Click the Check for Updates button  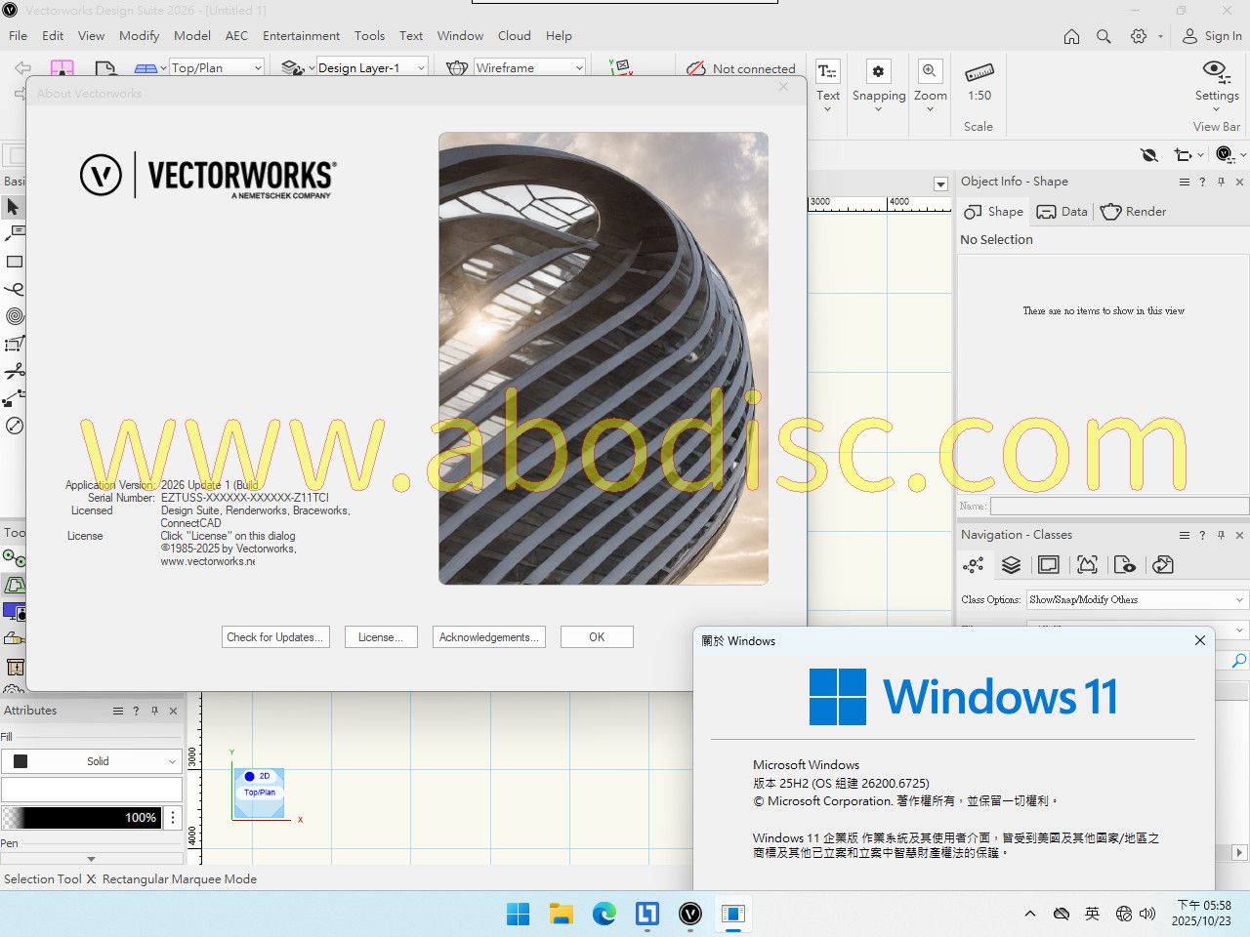(274, 637)
